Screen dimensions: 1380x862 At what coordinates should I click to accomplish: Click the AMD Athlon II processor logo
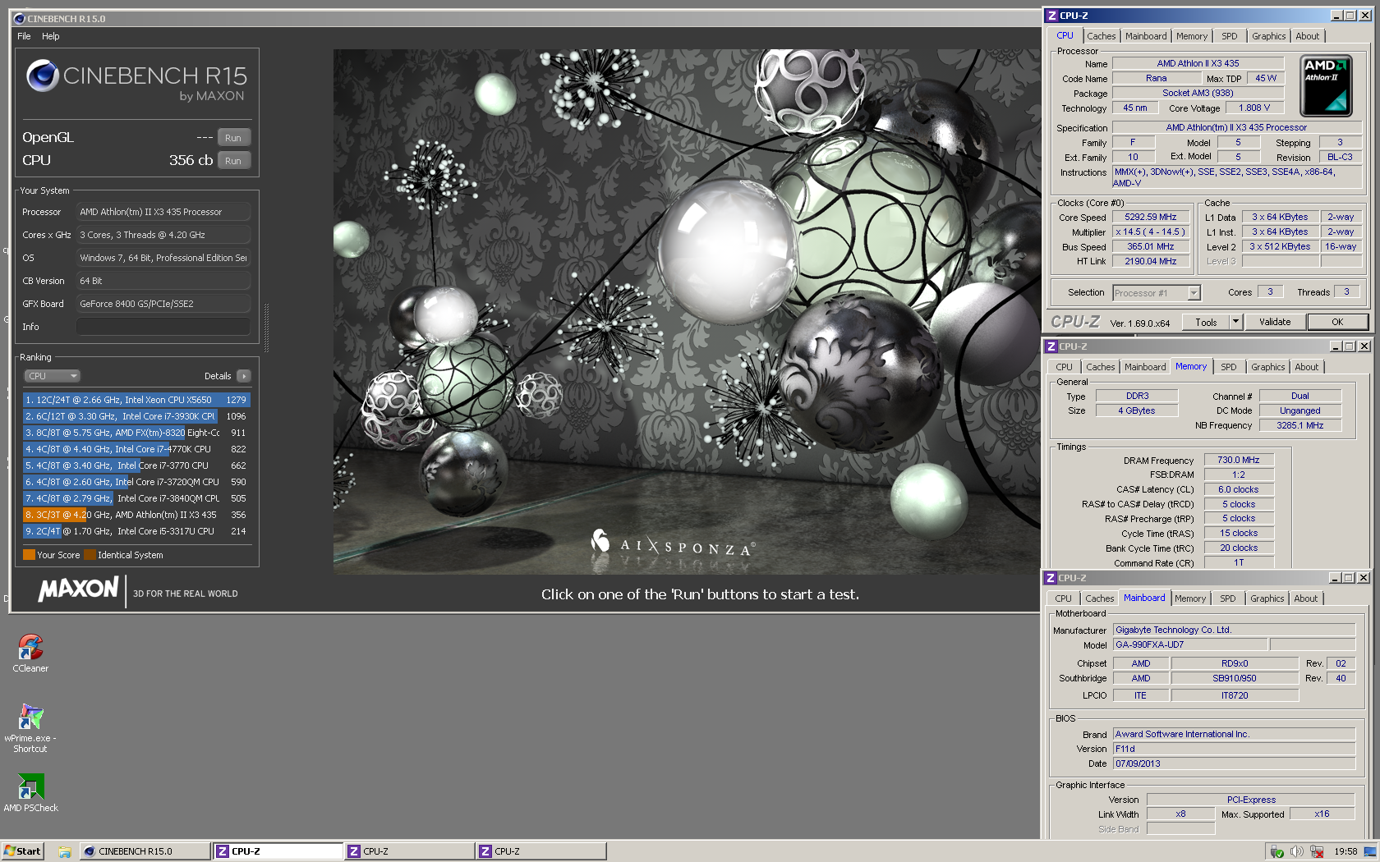[x=1326, y=86]
